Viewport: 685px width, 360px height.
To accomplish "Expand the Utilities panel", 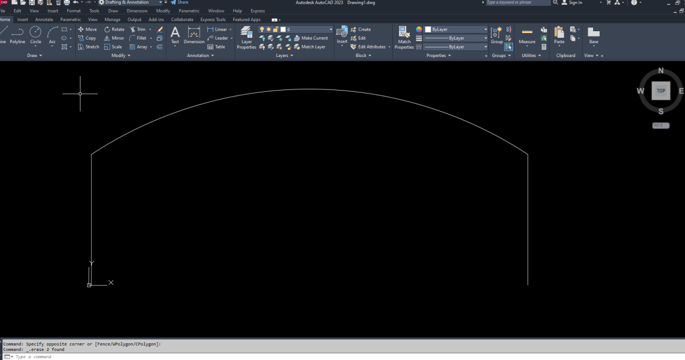I will point(531,55).
